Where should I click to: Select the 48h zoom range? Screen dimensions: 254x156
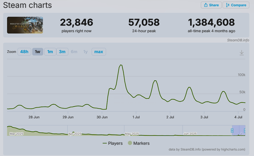pyautogui.click(x=24, y=52)
